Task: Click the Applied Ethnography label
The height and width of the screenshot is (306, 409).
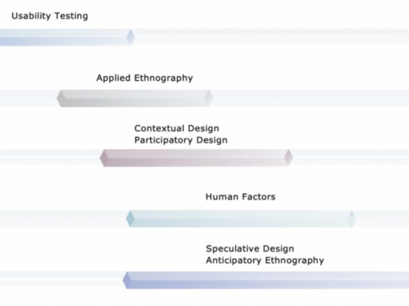Action: 144,78
